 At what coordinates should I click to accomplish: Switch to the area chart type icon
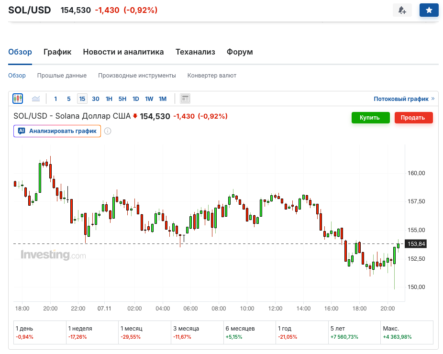pyautogui.click(x=36, y=99)
